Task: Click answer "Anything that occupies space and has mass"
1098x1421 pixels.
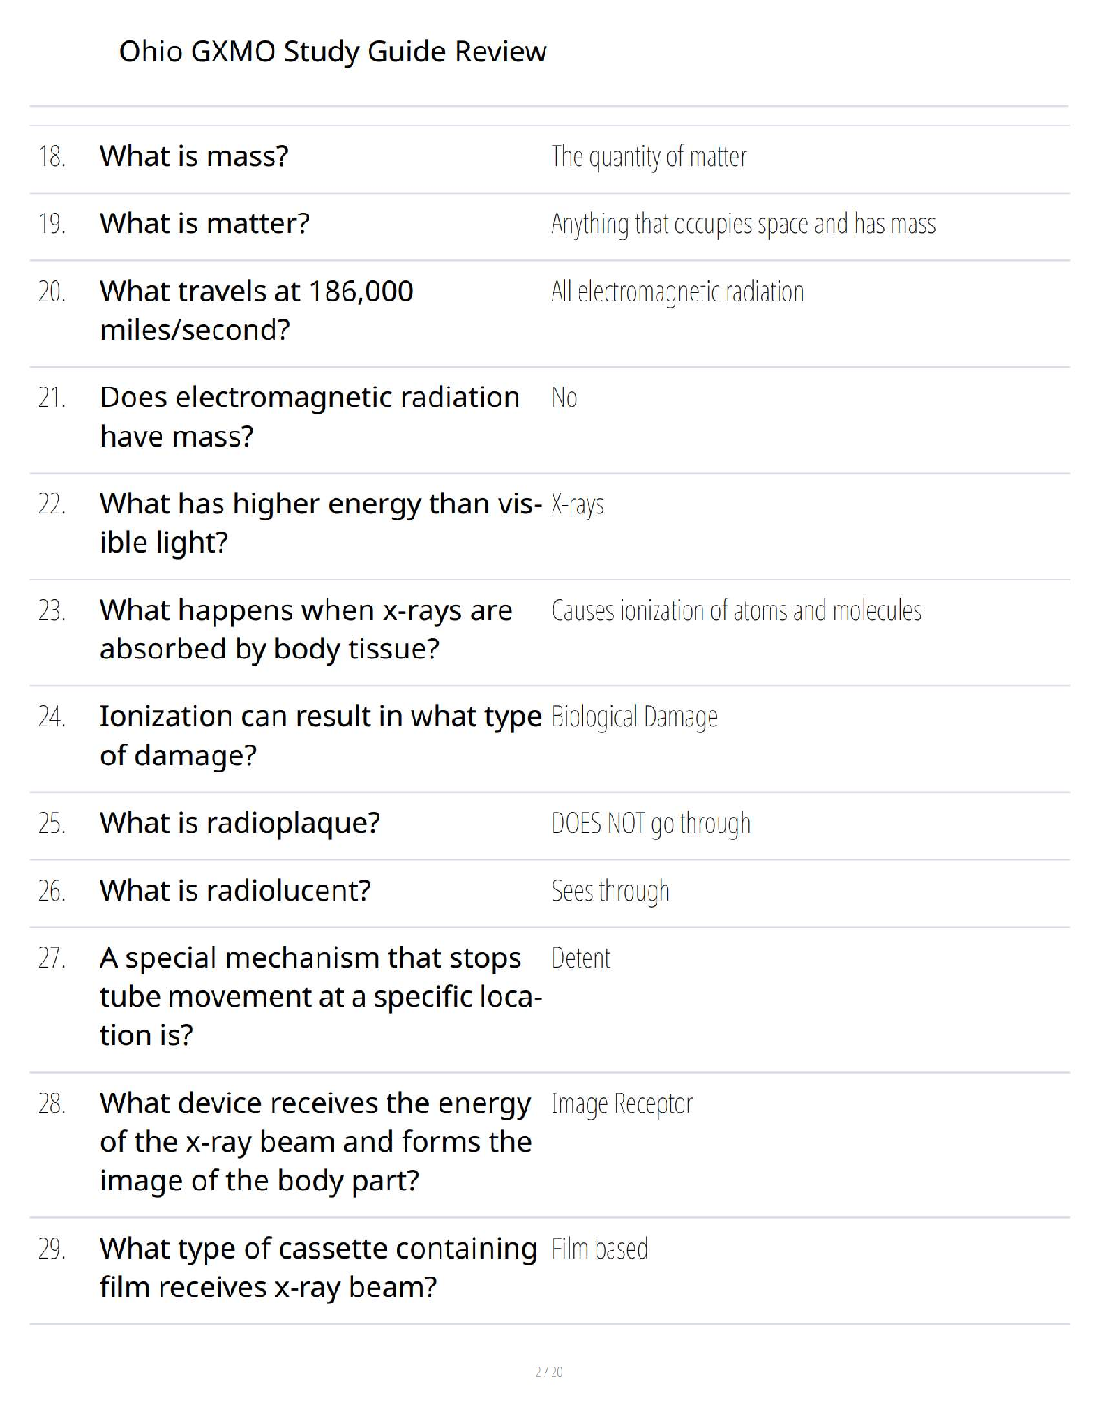Action: pyautogui.click(x=743, y=224)
